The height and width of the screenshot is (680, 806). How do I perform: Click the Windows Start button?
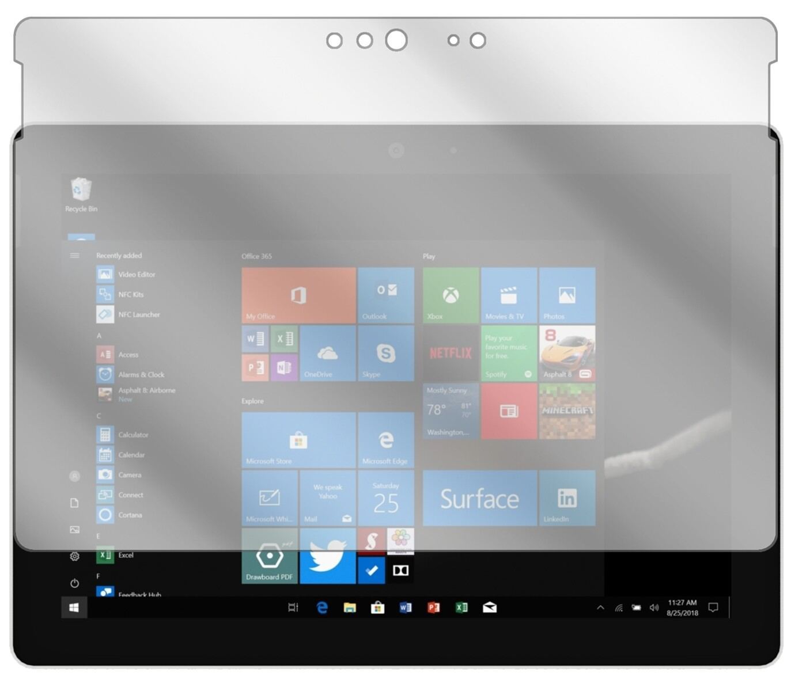tap(74, 607)
